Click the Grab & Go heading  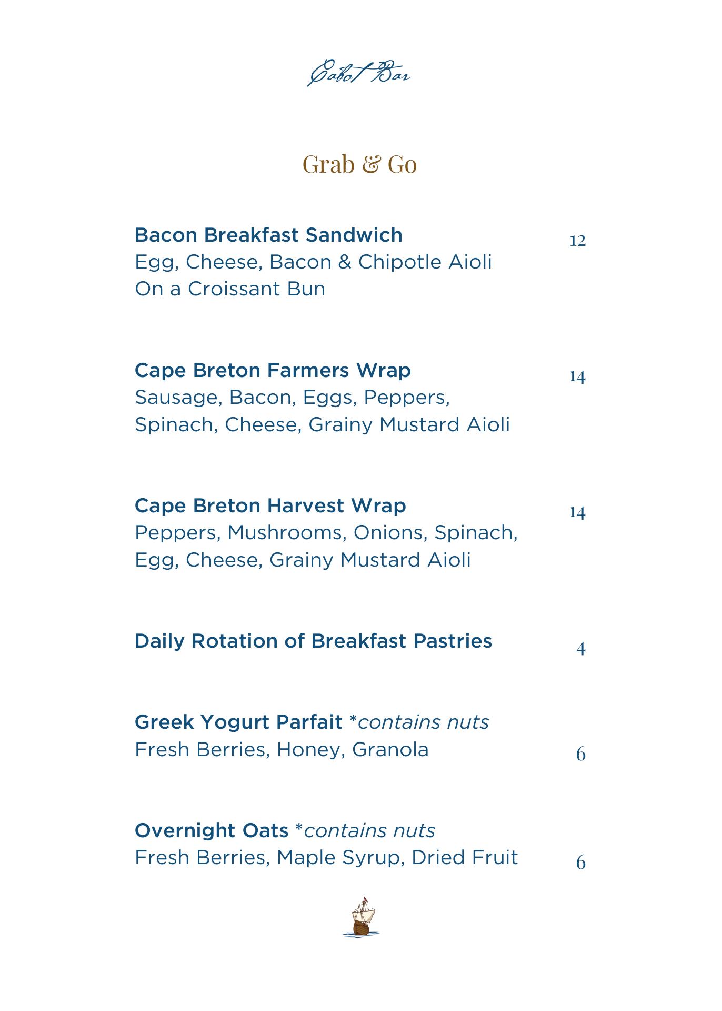pyautogui.click(x=359, y=164)
